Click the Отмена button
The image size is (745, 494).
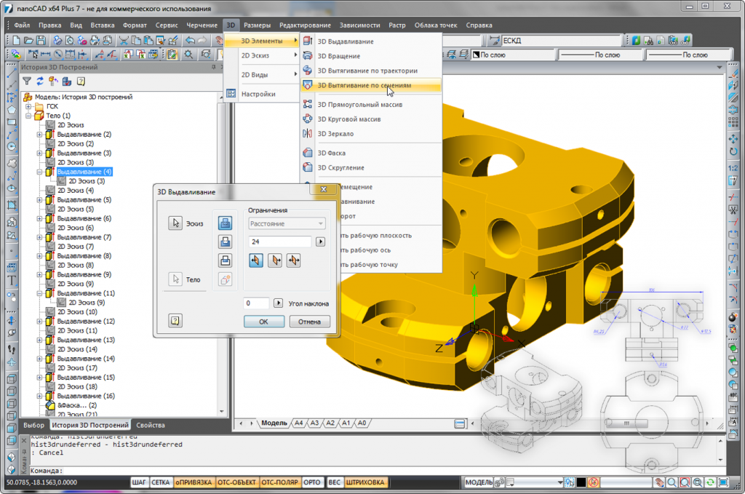pos(309,322)
